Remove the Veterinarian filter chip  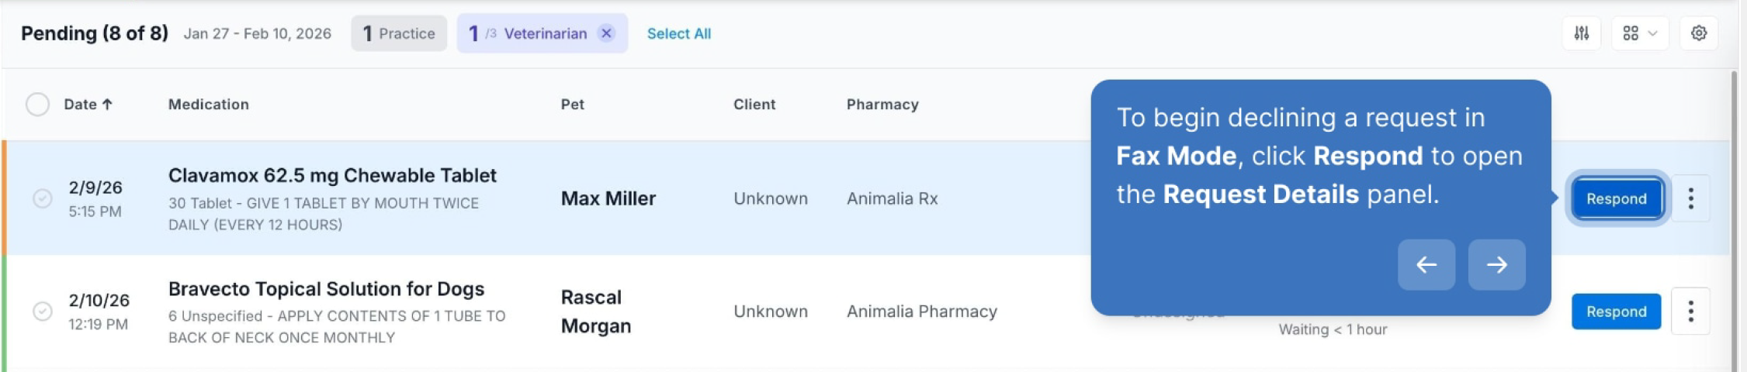pos(607,33)
